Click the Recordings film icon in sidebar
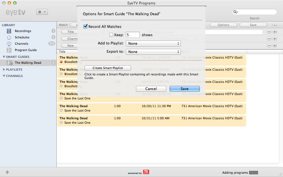This screenshot has width=283, height=177. [x=9, y=31]
